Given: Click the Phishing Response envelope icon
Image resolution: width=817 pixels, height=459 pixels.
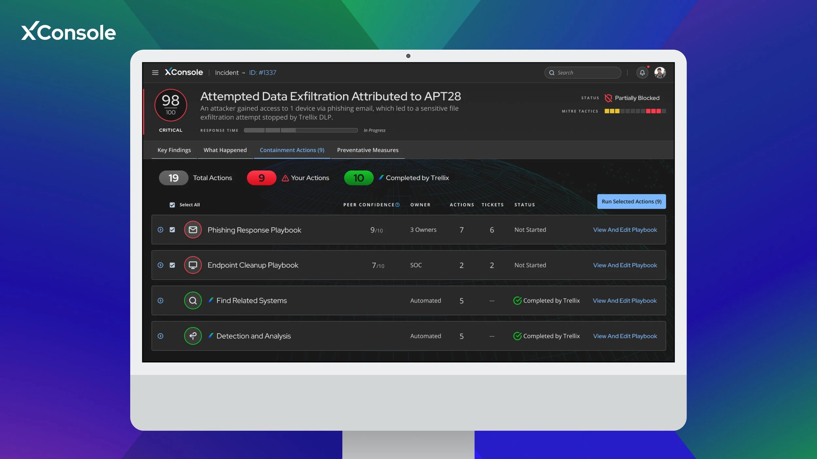Looking at the screenshot, I should tap(193, 229).
